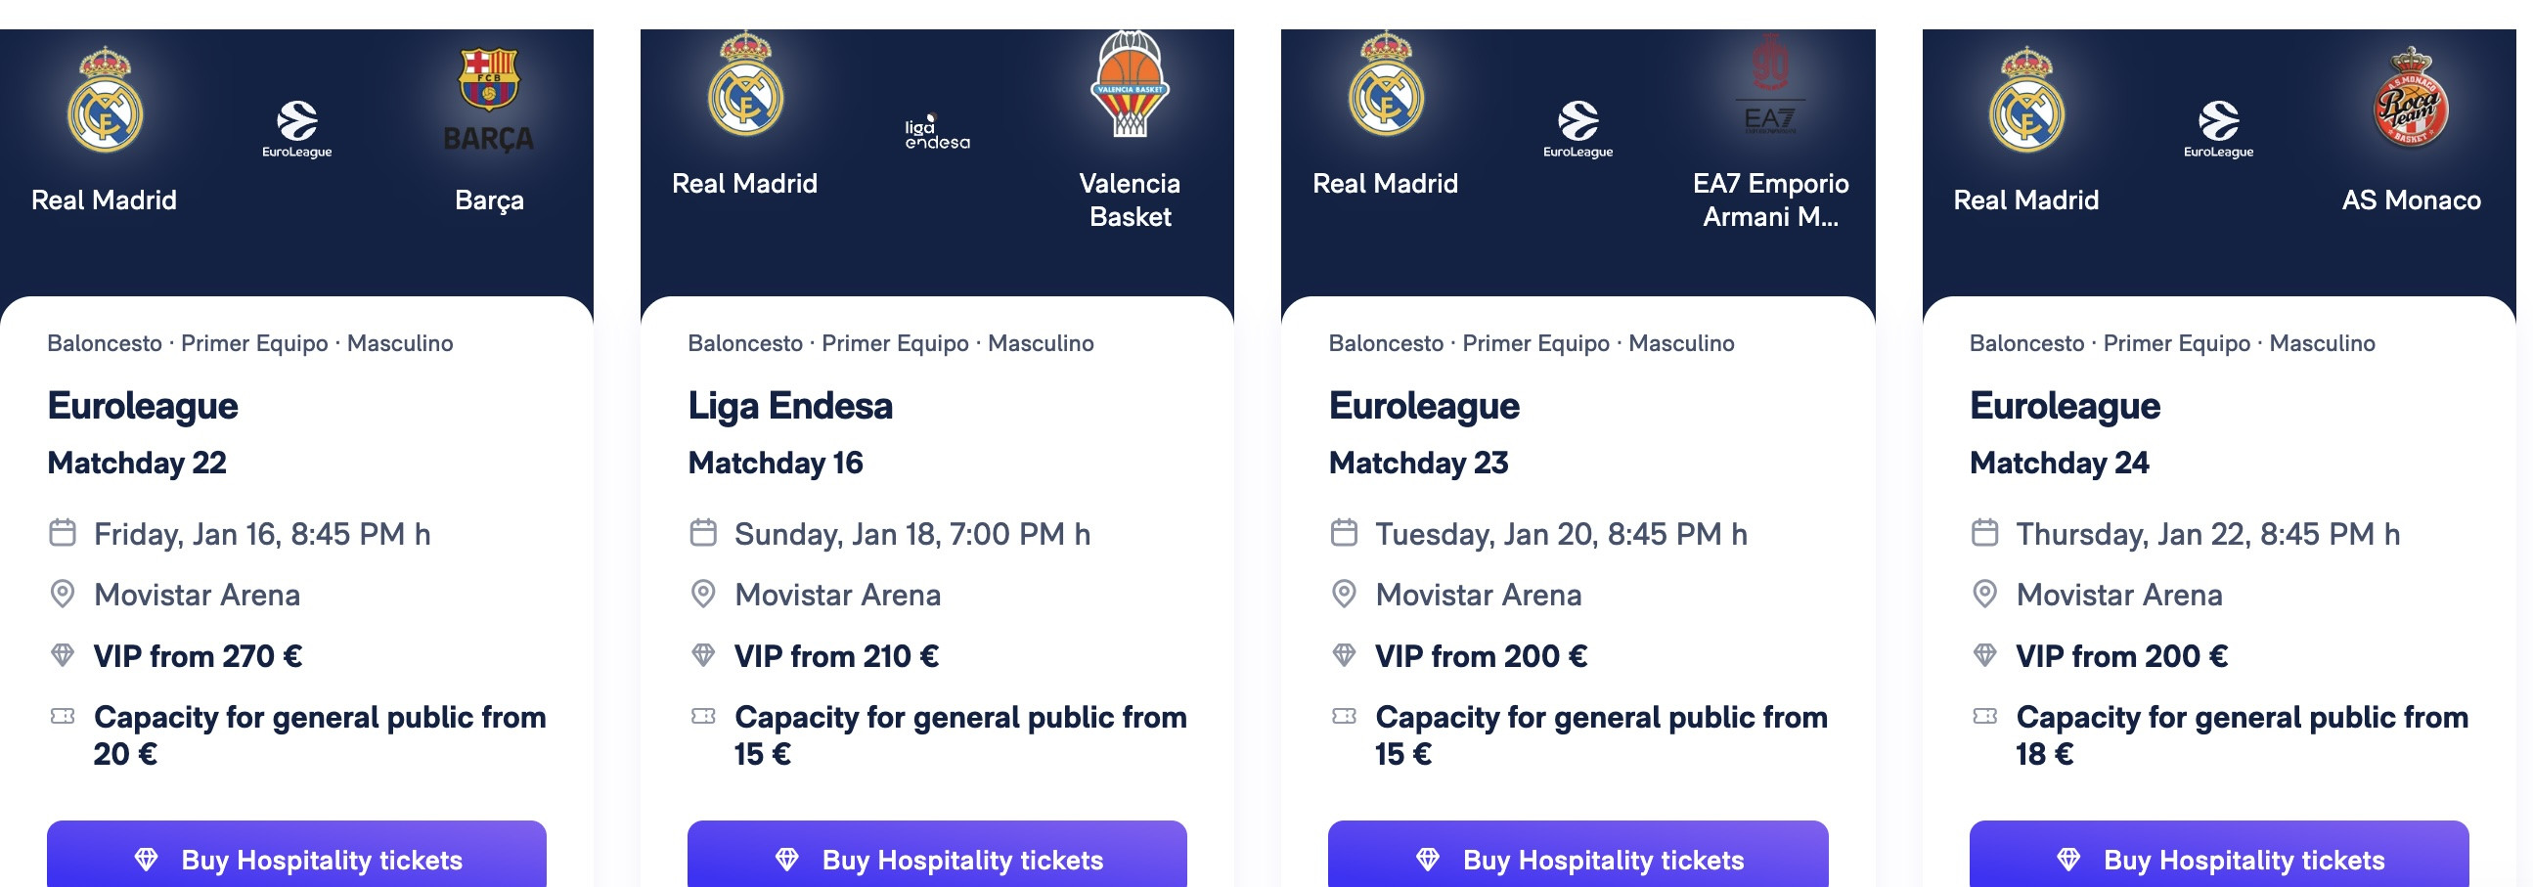Click diamond icon next to VIP from 270 €

pos(63,655)
